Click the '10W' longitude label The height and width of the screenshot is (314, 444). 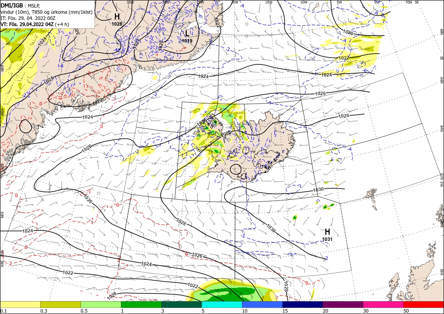point(304,2)
